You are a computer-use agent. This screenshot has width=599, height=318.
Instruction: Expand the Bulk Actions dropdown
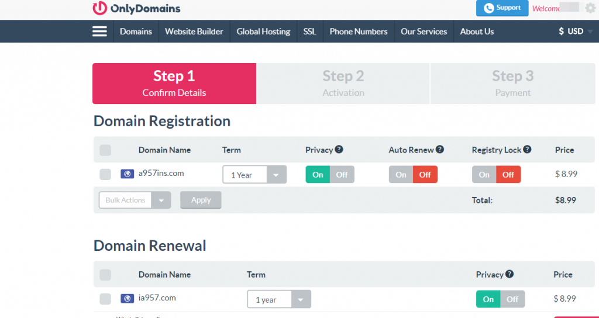pos(135,200)
